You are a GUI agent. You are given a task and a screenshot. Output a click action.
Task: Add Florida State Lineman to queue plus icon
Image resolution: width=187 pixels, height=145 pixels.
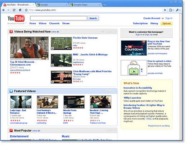coord(52,48)
